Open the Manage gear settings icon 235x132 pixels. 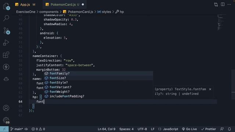(6, 120)
